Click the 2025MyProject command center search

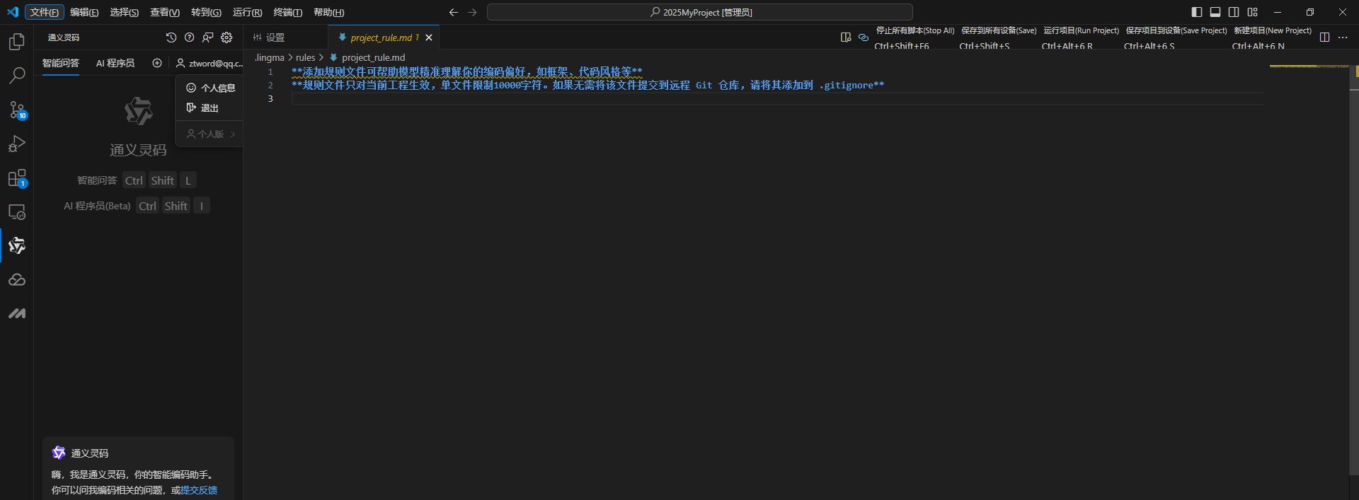(x=700, y=12)
